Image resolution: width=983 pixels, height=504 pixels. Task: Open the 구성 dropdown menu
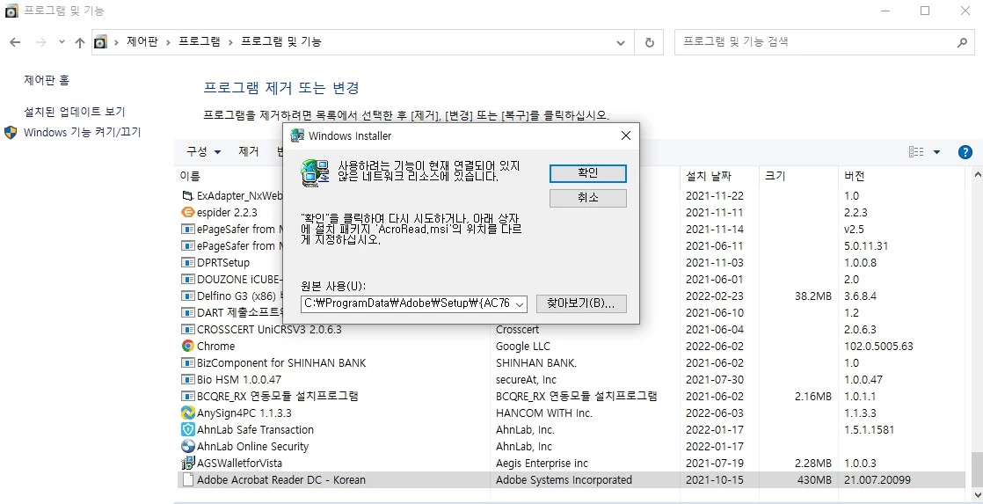click(204, 151)
